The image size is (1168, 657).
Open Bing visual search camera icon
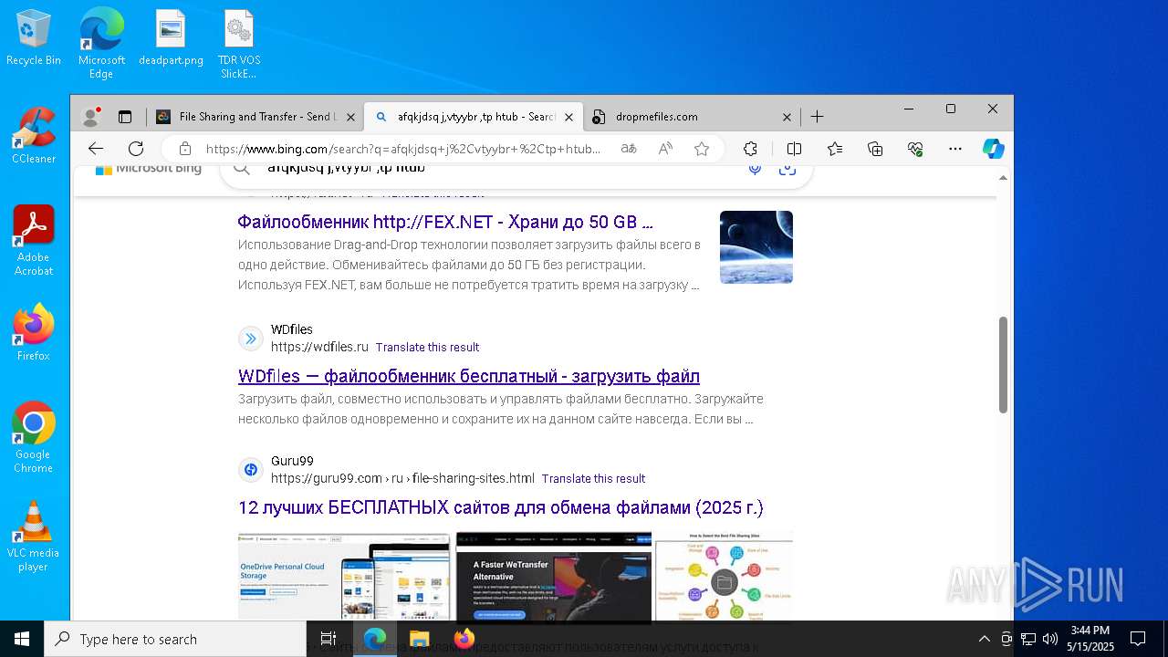(787, 169)
